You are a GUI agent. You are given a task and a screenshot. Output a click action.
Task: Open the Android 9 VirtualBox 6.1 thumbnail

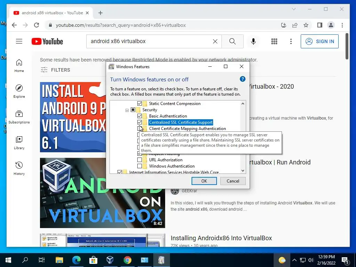pyautogui.click(x=73, y=117)
